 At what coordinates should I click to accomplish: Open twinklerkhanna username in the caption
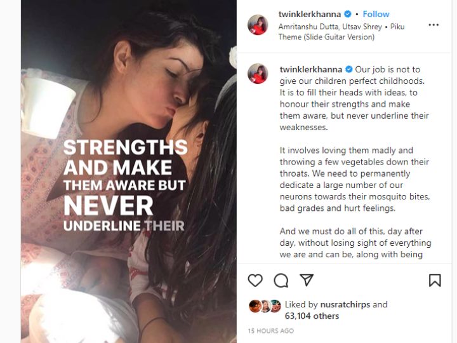(310, 69)
